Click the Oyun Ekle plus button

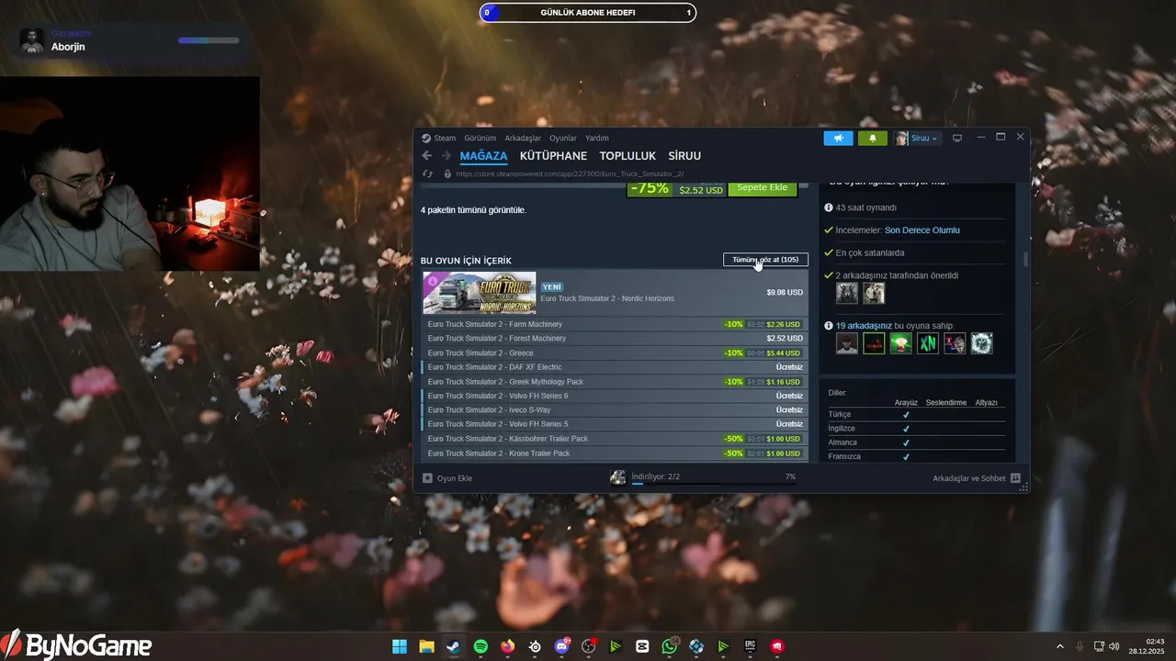pos(427,478)
